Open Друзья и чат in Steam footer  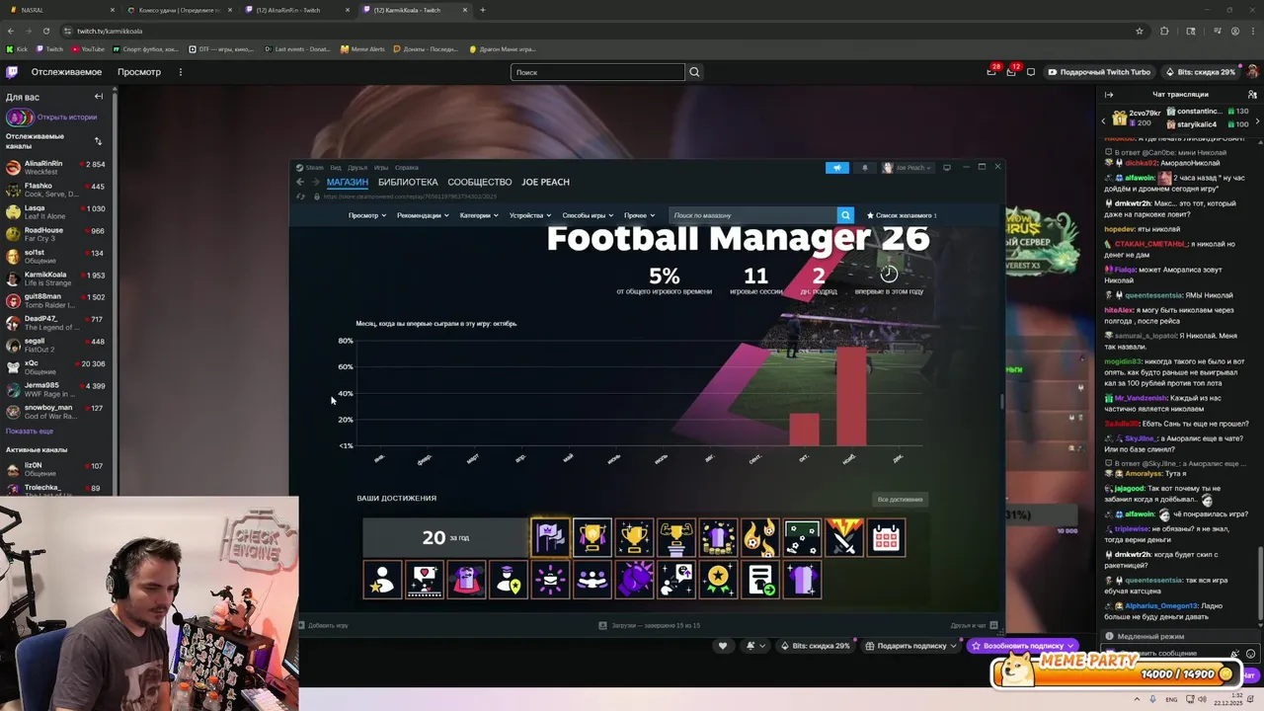click(x=973, y=626)
